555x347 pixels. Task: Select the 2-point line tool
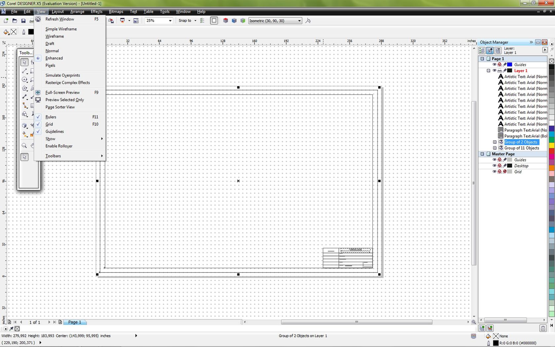click(24, 71)
